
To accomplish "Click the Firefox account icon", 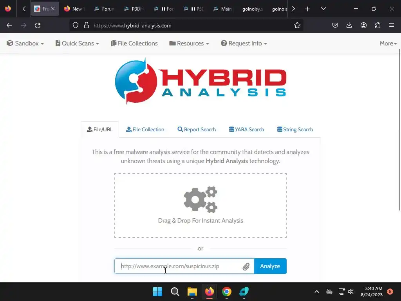I will pos(363,25).
